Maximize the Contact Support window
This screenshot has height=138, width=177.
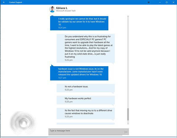(x=167, y=2)
